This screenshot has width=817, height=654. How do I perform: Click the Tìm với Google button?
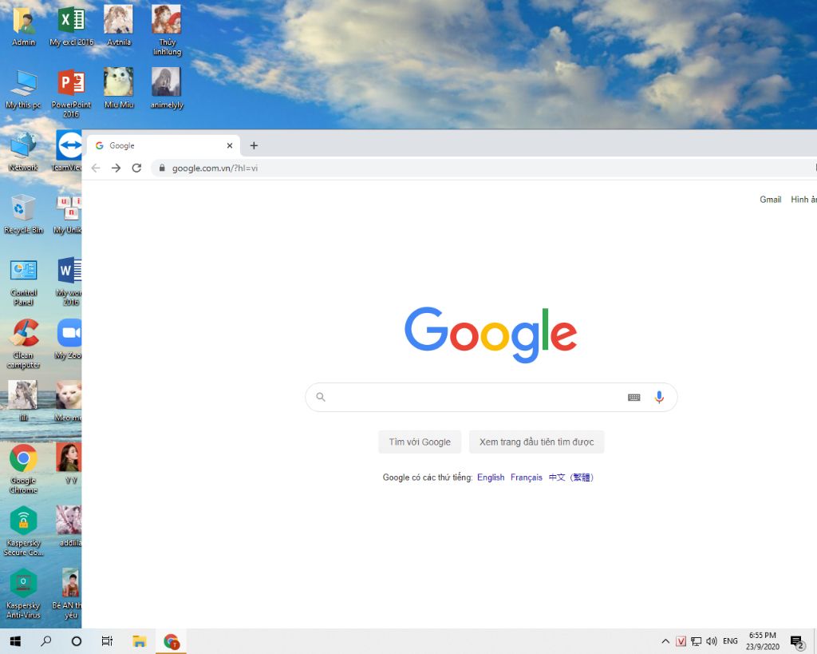(x=420, y=442)
